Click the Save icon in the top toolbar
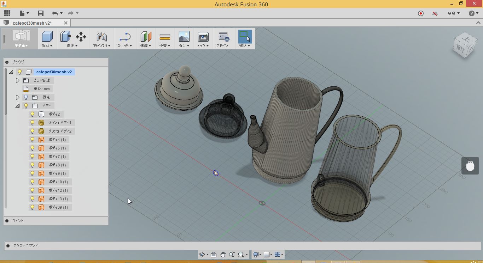The image size is (483, 263). 41,13
